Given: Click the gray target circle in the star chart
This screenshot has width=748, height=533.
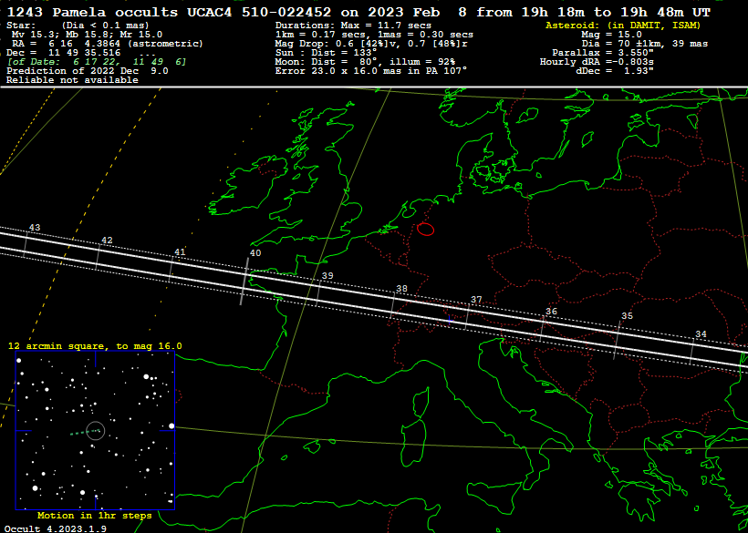Looking at the screenshot, I should tap(96, 431).
